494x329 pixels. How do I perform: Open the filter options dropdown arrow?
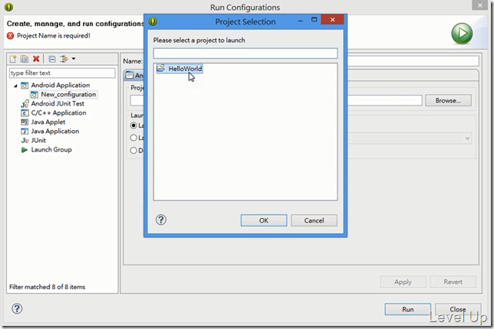tap(74, 59)
